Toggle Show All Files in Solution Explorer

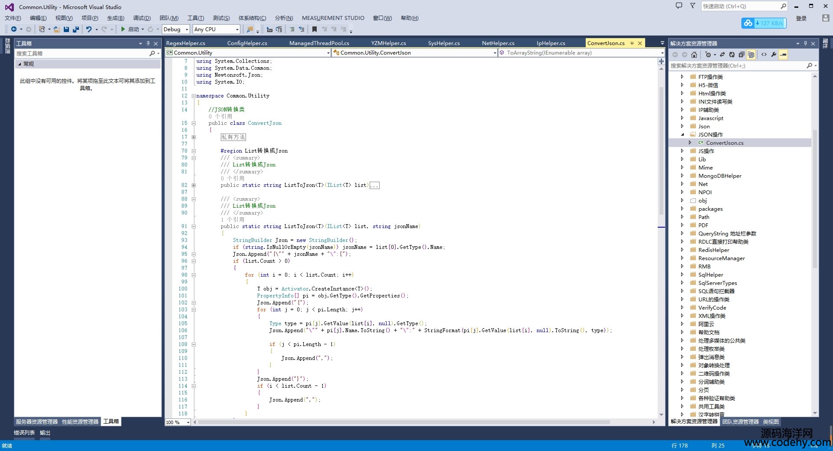751,55
